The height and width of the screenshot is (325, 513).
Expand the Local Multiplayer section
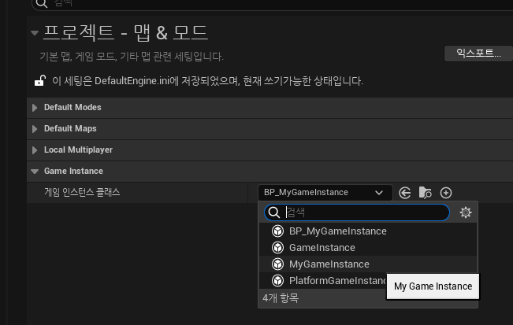(x=35, y=150)
